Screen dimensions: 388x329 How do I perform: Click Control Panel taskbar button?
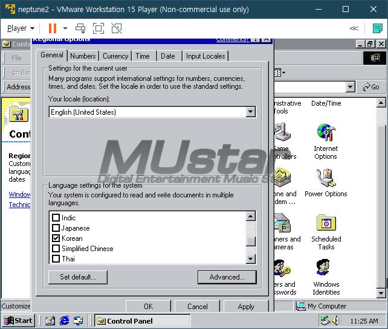point(142,321)
